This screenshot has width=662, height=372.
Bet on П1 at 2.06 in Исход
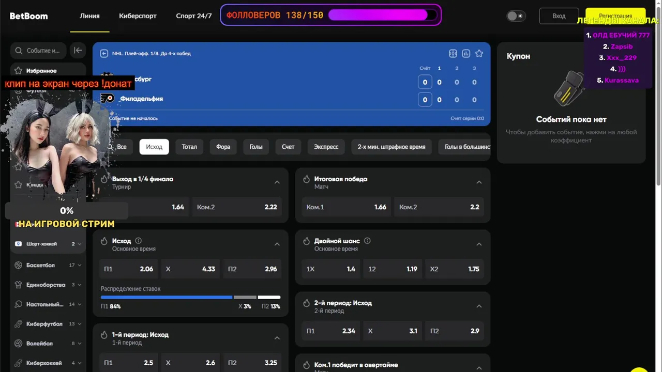(x=128, y=269)
